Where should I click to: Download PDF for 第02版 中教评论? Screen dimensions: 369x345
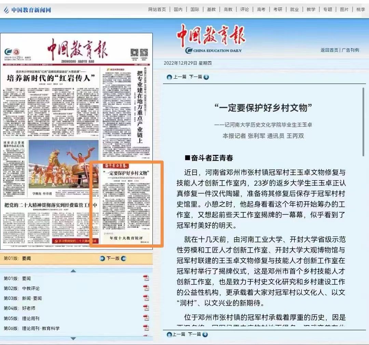click(x=146, y=288)
